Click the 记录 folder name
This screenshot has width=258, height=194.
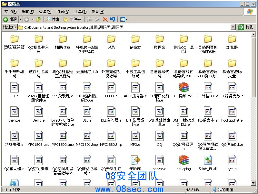coord(111,48)
